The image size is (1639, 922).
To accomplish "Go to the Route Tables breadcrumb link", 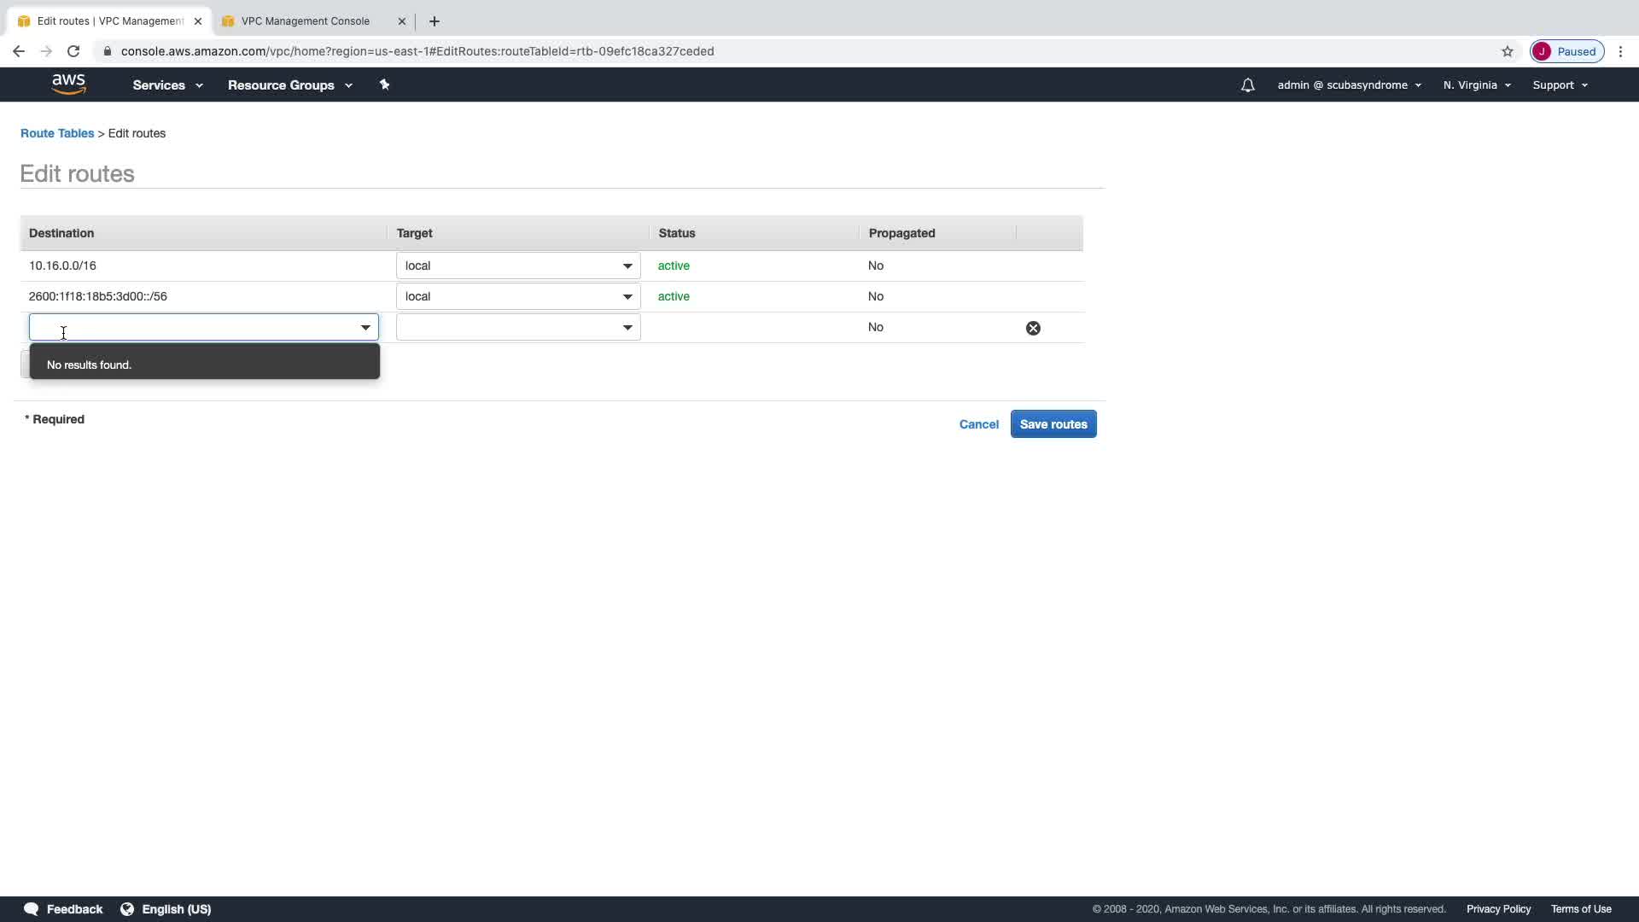I will click(57, 133).
